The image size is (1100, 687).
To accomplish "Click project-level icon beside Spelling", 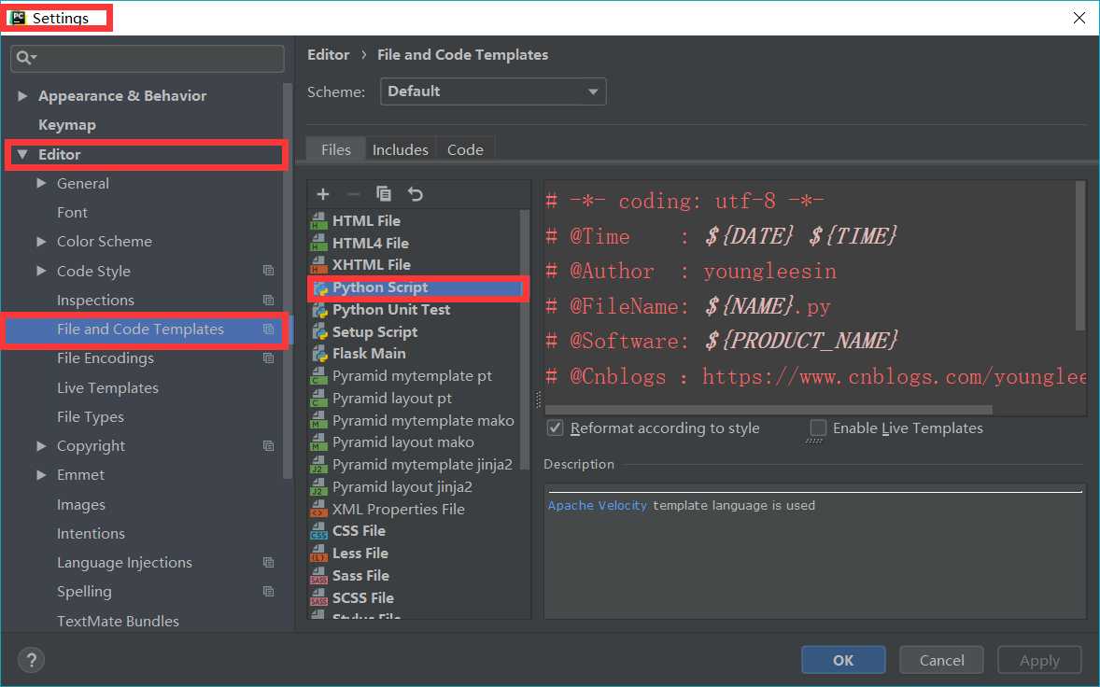I will [268, 592].
